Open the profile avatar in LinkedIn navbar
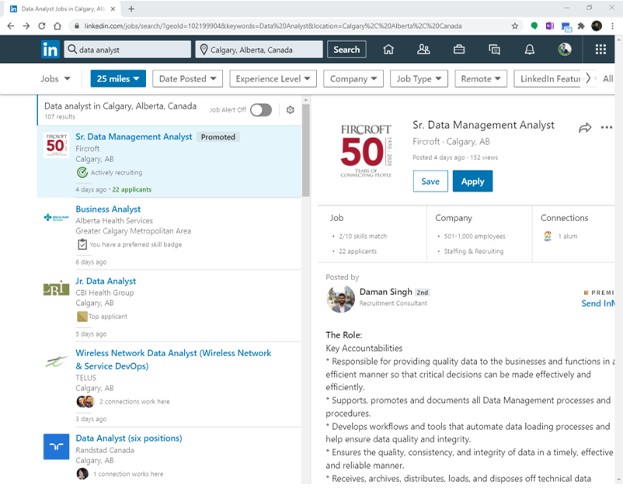The height and width of the screenshot is (499, 623). tap(565, 49)
